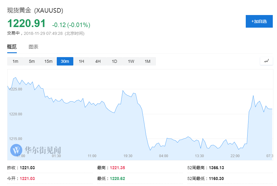Switch to 4H interval
The width and height of the screenshot is (277, 186).
click(98, 61)
